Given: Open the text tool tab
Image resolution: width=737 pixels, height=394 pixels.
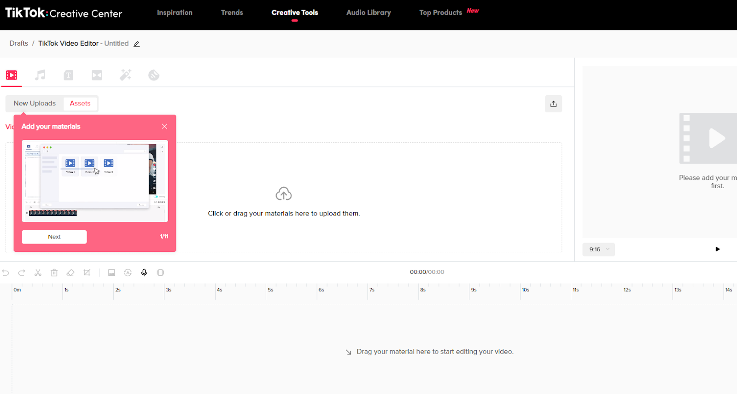Looking at the screenshot, I should [69, 75].
